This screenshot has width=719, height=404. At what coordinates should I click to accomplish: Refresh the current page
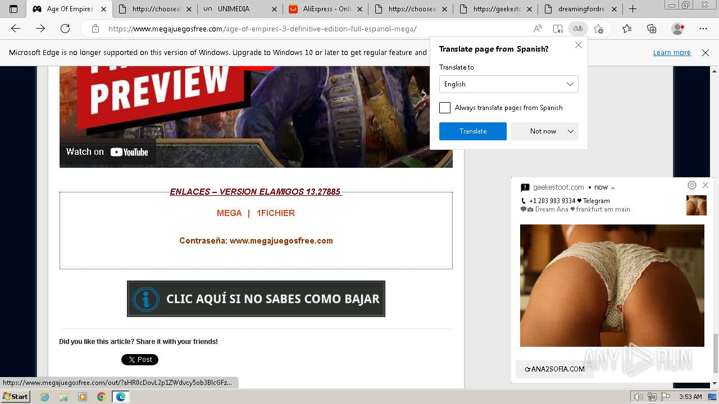[x=65, y=29]
